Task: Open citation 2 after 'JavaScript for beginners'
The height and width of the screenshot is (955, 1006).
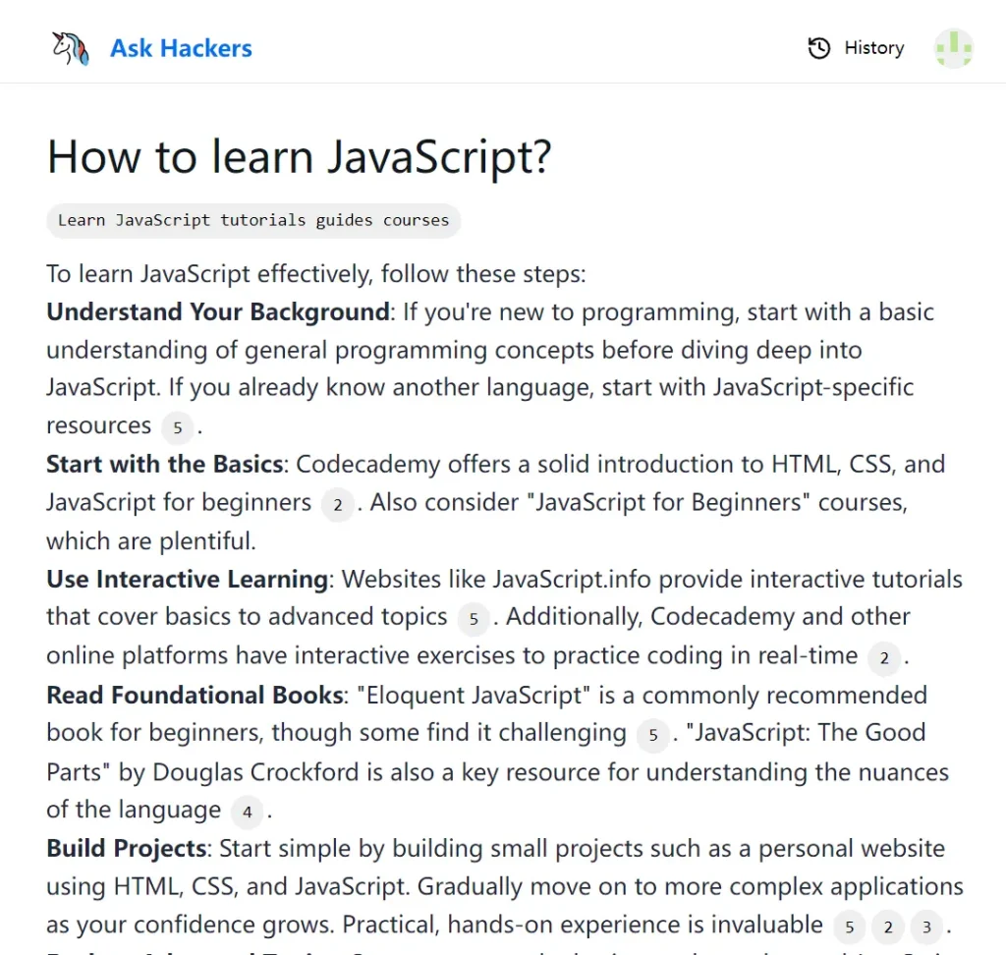Action: point(337,504)
